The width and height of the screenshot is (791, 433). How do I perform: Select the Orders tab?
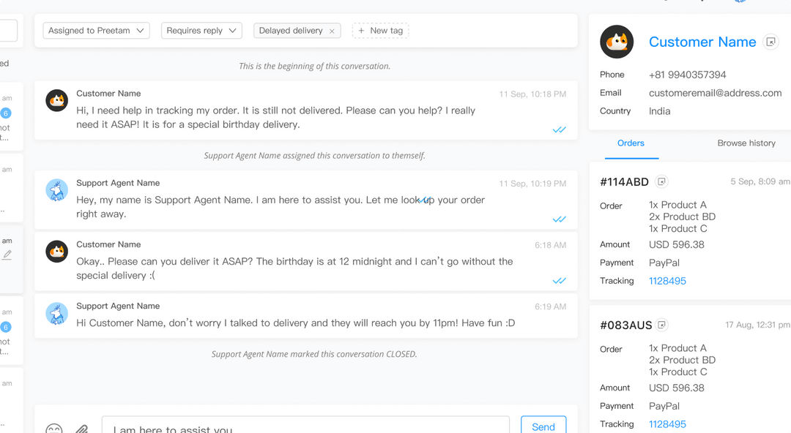631,143
